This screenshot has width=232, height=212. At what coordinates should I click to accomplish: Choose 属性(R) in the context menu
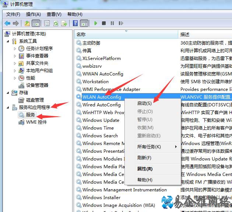153,169
